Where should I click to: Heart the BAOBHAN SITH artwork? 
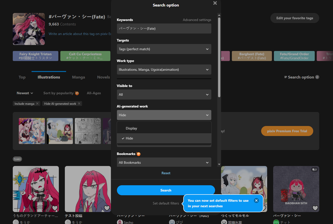[x=315, y=208]
